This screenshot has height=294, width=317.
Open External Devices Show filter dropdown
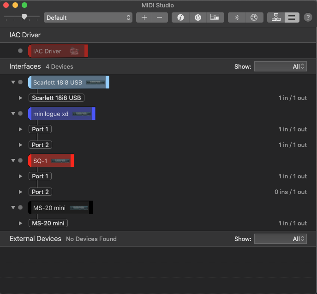click(281, 239)
